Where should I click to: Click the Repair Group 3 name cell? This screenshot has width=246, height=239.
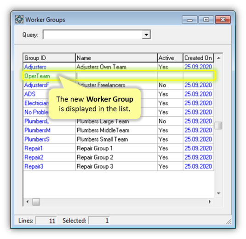pos(116,166)
